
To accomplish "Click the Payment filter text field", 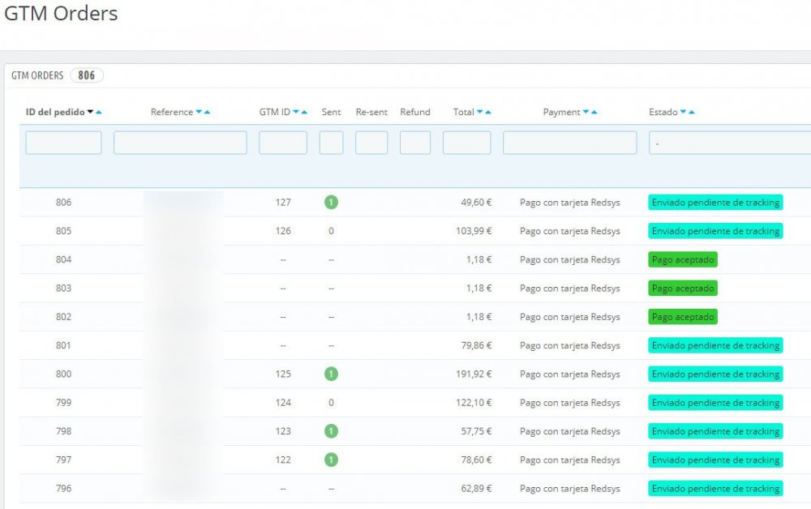I will click(x=569, y=143).
